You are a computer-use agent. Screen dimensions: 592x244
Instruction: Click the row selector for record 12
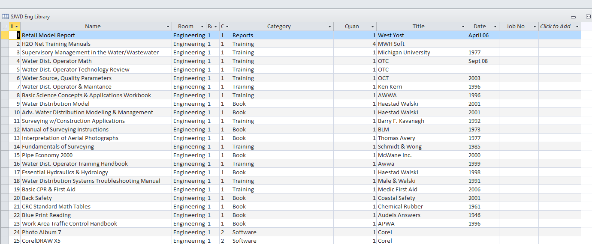(4, 129)
